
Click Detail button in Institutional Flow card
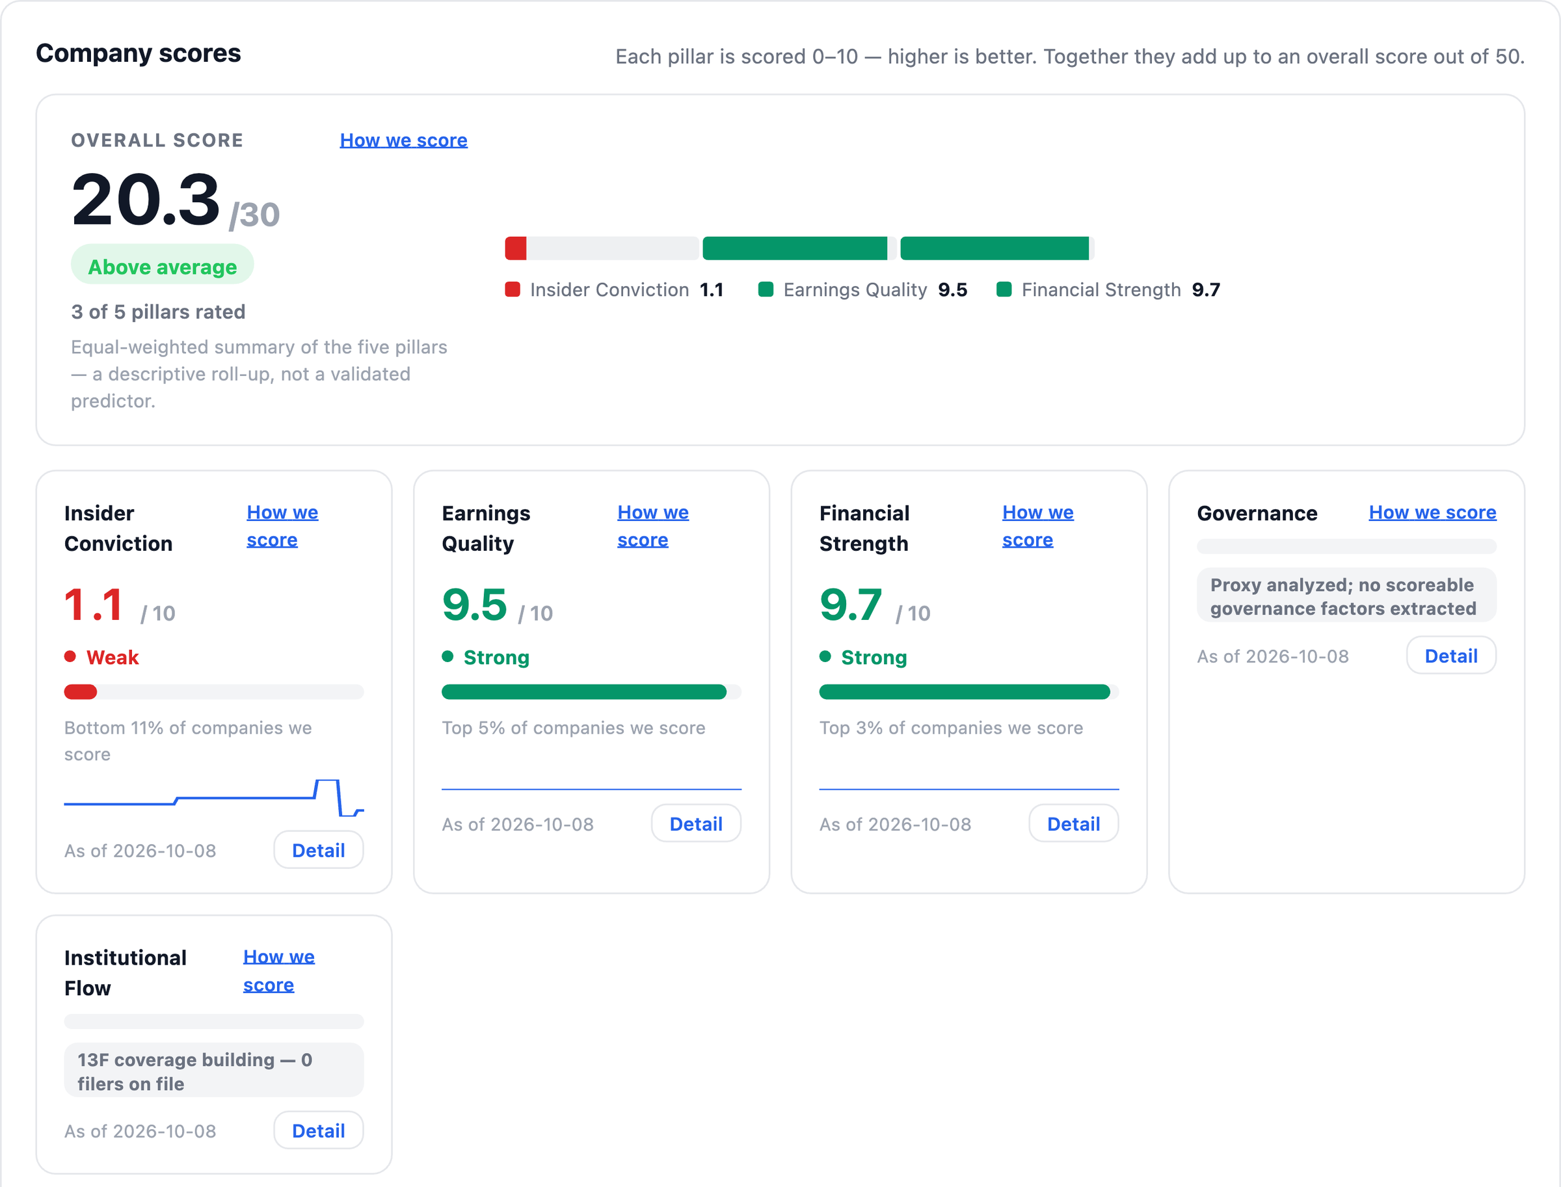[x=319, y=1130]
